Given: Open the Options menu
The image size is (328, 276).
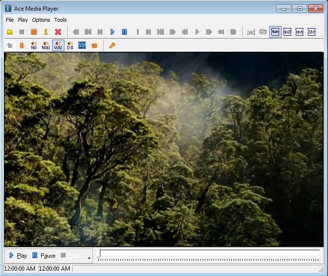Looking at the screenshot, I should pos(41,20).
